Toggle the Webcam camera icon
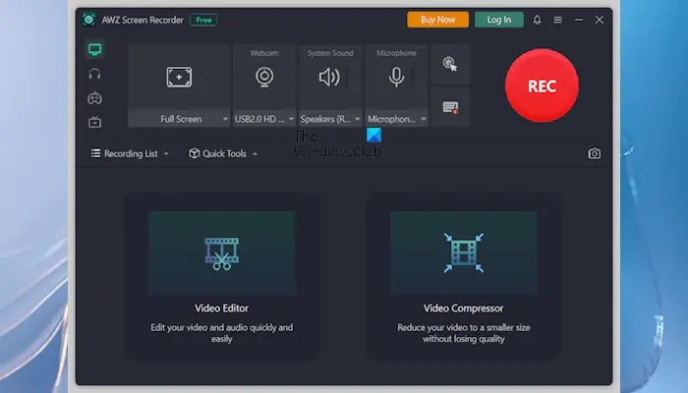Viewport: 688px width, 393px height. 264,77
